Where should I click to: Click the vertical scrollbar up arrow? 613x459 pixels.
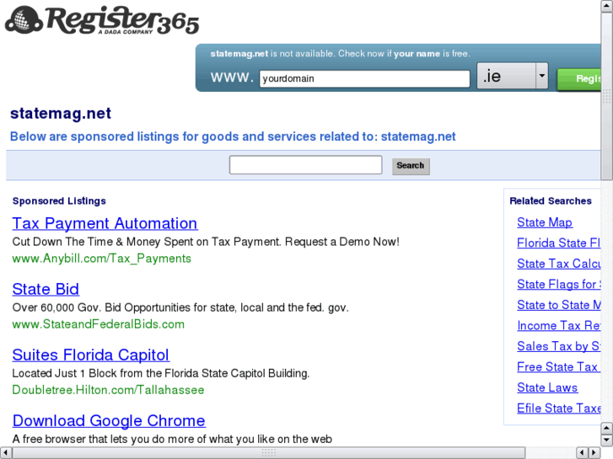pyautogui.click(x=606, y=6)
